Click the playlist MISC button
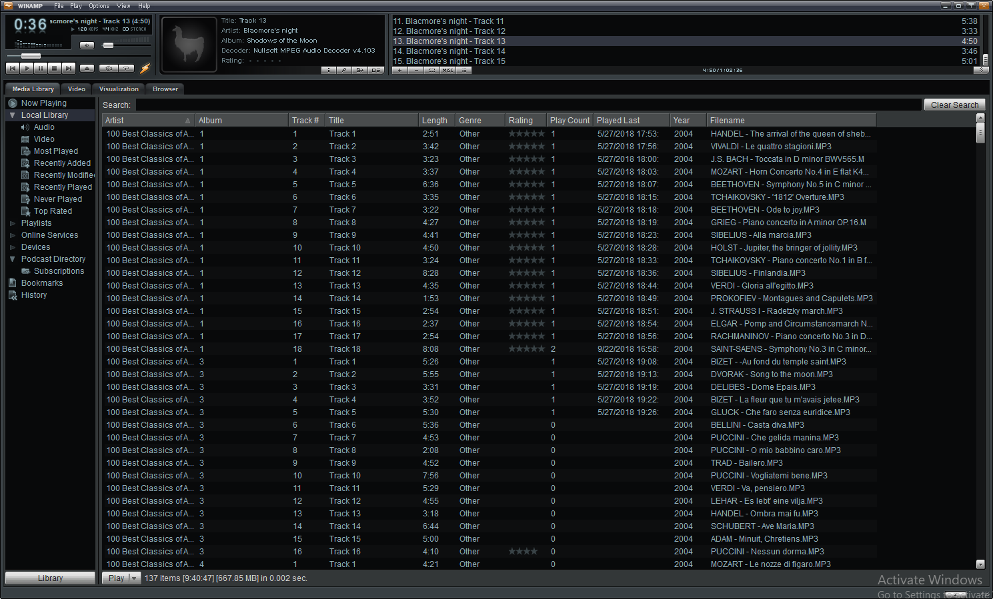The width and height of the screenshot is (993, 599). coord(447,70)
